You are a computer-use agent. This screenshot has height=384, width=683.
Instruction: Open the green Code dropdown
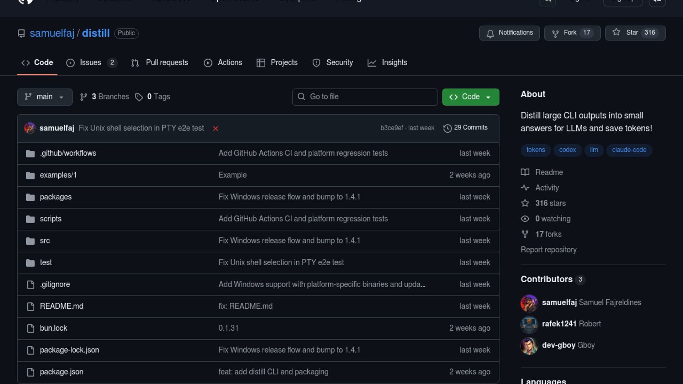pyautogui.click(x=470, y=97)
